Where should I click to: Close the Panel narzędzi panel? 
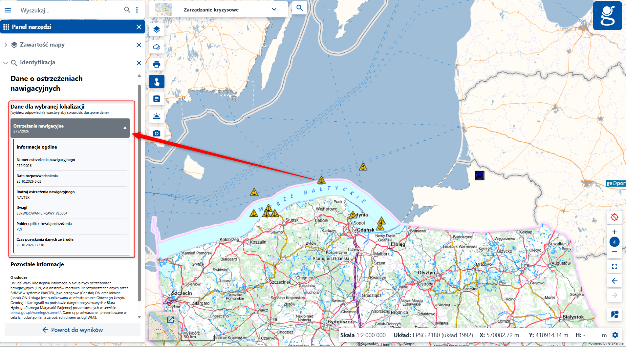(x=139, y=27)
